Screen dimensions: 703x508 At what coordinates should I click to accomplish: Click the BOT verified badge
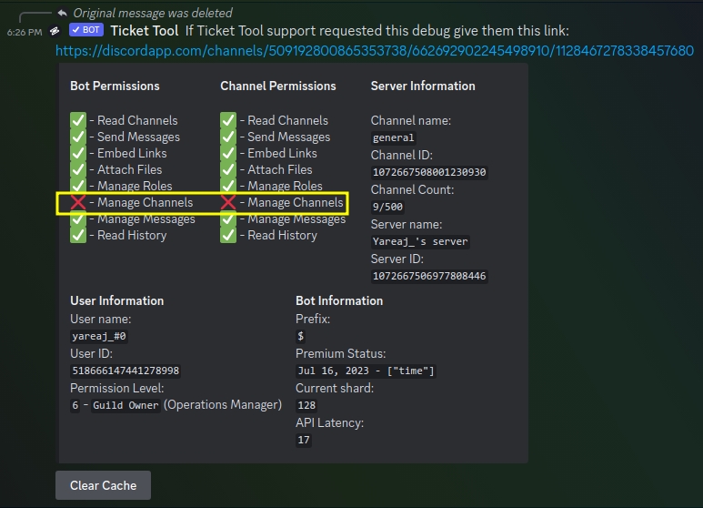click(86, 30)
